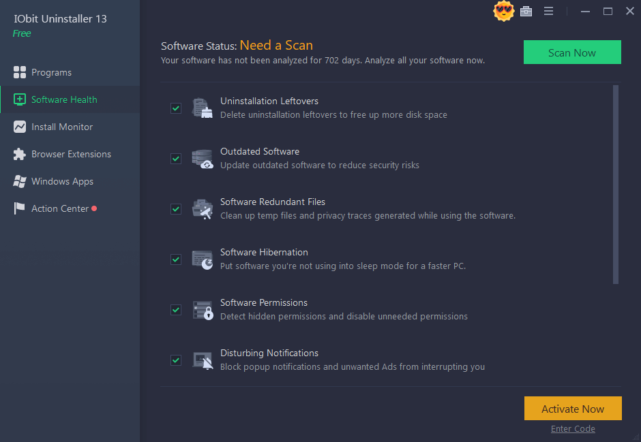This screenshot has width=641, height=442.
Task: Open the Action Center
Action: [70, 208]
